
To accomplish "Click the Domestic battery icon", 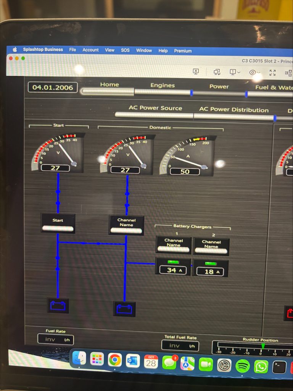I will pos(124,309).
